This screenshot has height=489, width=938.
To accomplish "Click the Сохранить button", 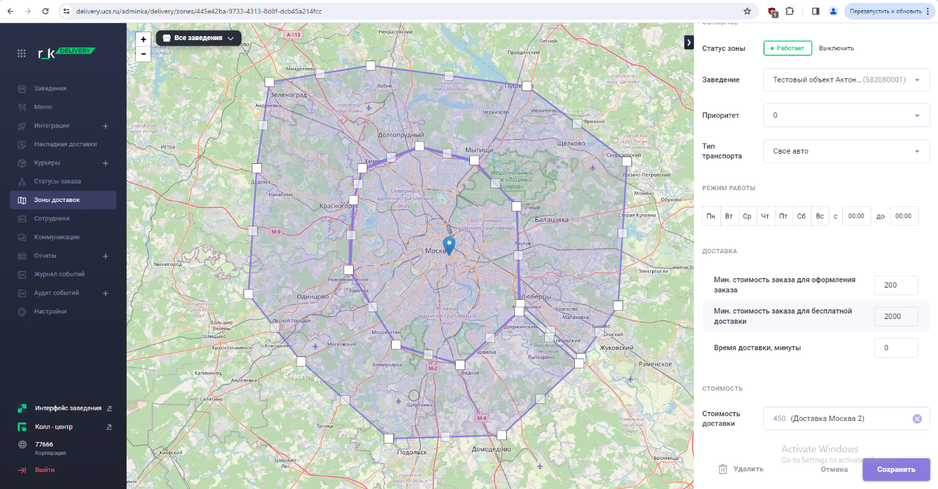I will pos(896,469).
